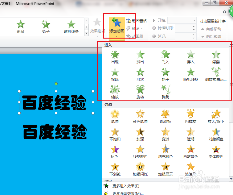Apply the 不饱和 emphasis effect
This screenshot has width=233, height=195.
pyautogui.click(x=115, y=134)
